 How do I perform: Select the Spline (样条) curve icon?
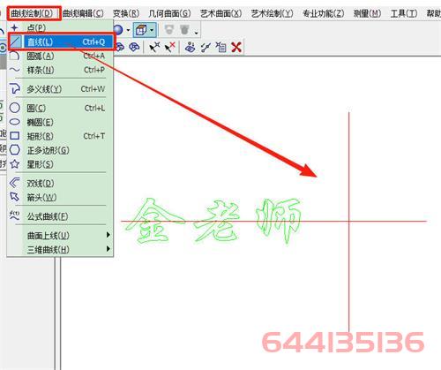15,70
